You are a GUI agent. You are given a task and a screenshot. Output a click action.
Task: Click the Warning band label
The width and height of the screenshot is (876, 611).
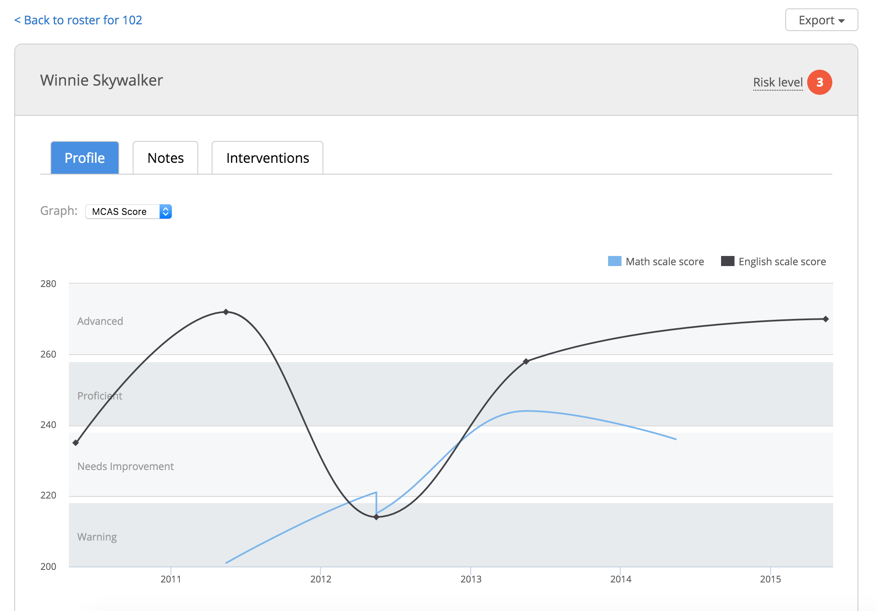tap(97, 537)
